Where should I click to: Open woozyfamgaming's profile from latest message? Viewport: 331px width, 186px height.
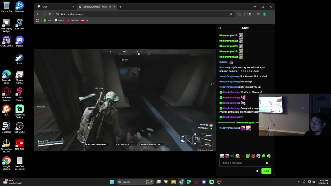point(229,128)
